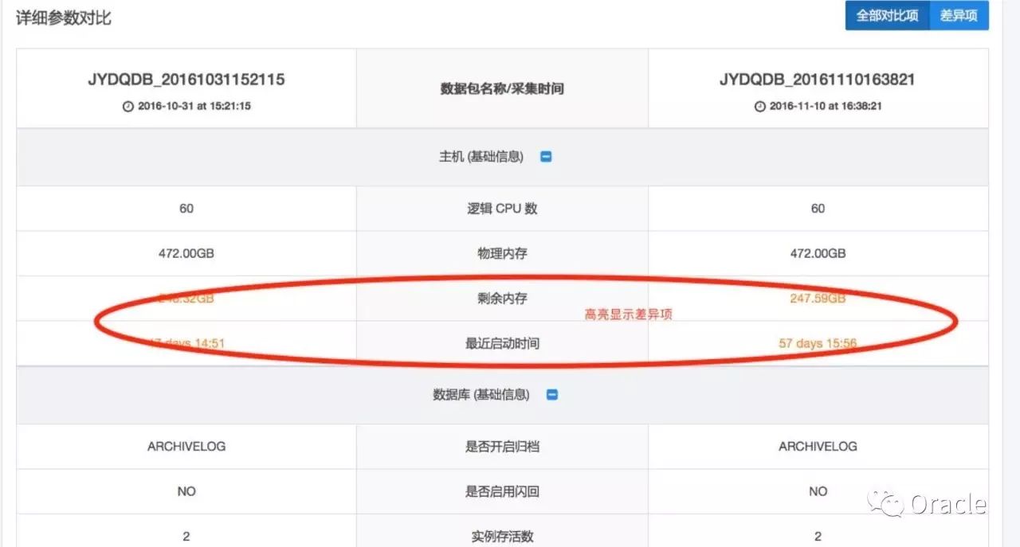Click timestamp 2016-11-10 at 16:38:21
1020x547 pixels.
pos(825,106)
